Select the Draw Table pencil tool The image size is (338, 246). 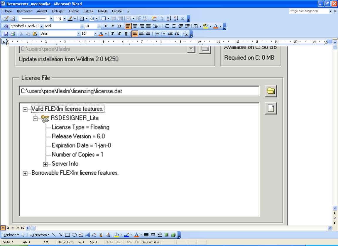click(6, 18)
